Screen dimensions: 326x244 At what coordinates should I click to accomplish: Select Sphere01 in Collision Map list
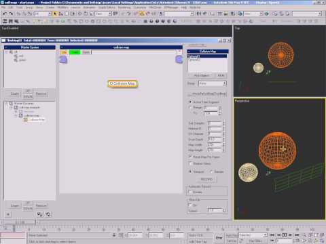(207, 56)
